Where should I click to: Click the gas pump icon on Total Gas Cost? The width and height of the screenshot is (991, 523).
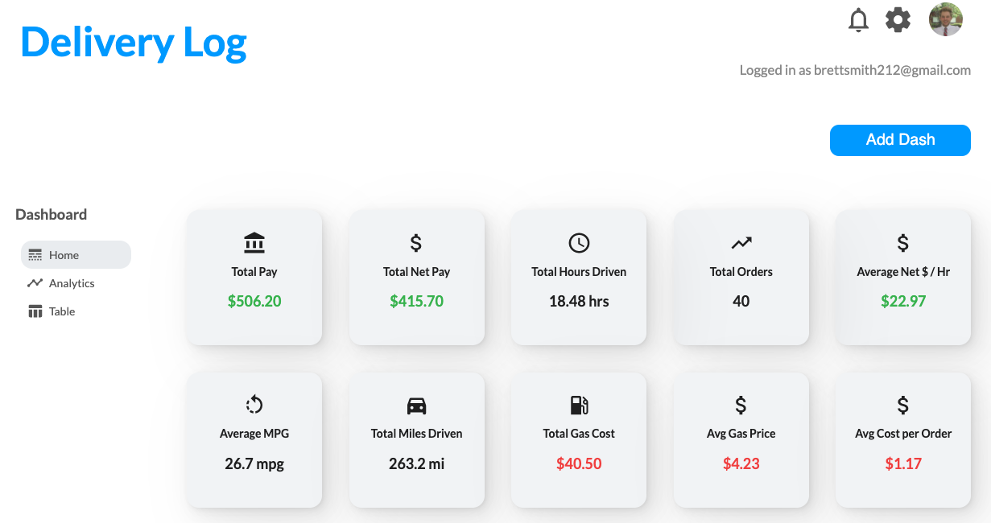coord(579,405)
